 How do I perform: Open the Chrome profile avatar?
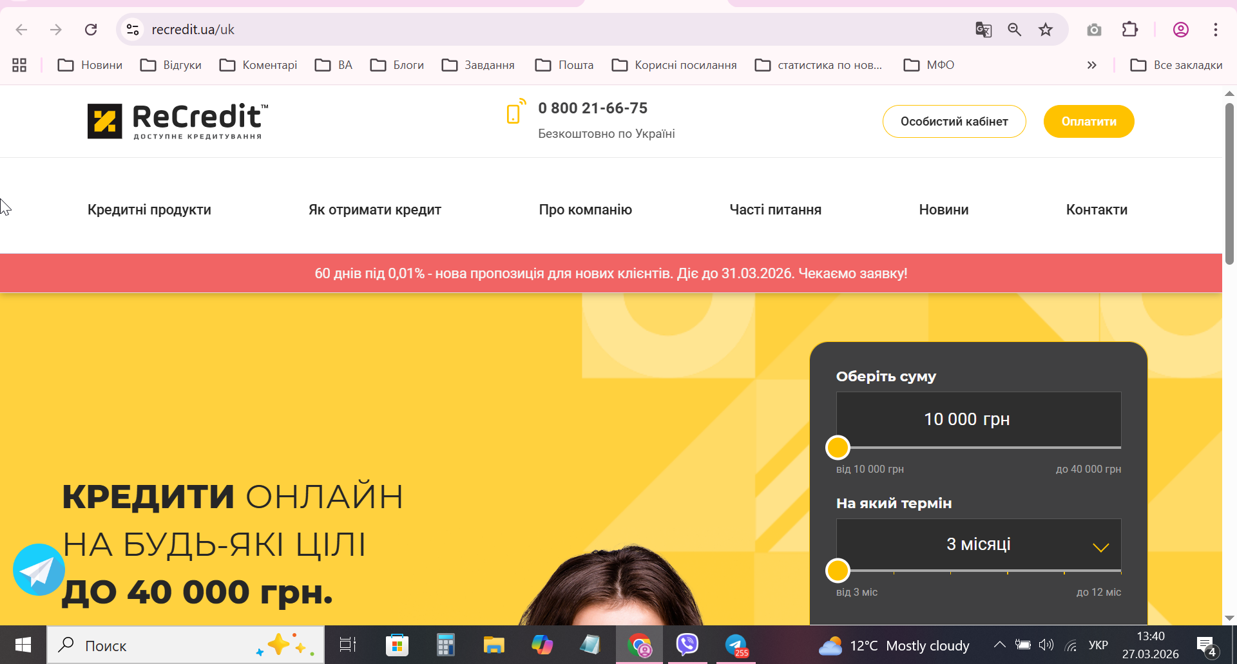[x=1181, y=30]
